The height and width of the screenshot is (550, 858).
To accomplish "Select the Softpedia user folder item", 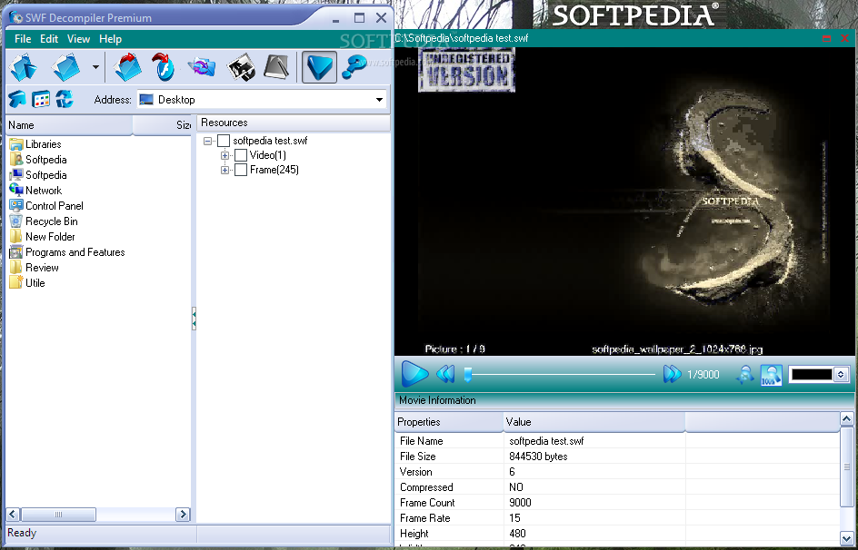I will click(38, 160).
